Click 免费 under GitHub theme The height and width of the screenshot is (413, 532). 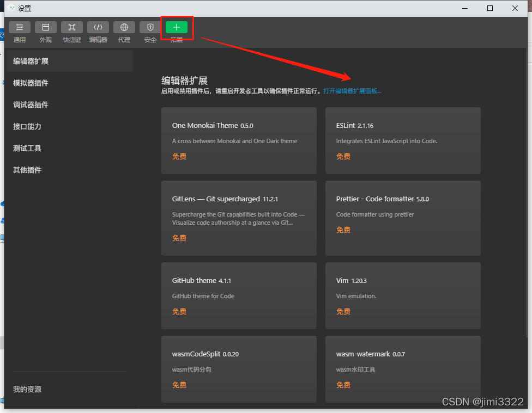[x=179, y=312]
